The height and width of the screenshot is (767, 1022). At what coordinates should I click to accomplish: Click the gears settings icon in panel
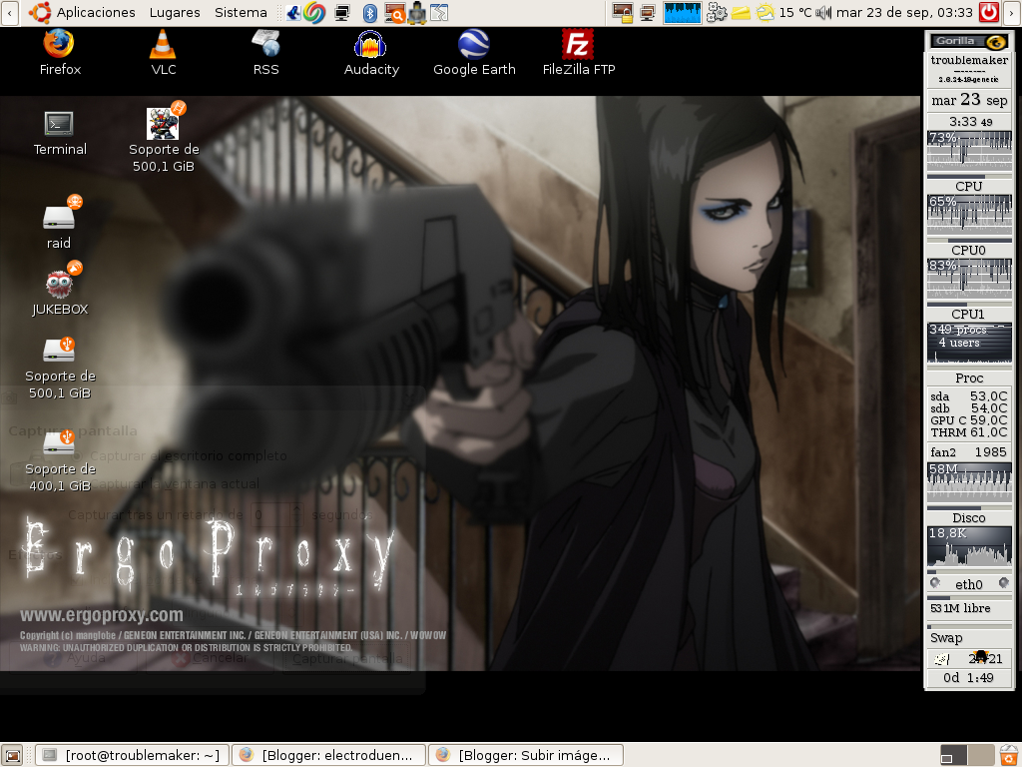(717, 12)
